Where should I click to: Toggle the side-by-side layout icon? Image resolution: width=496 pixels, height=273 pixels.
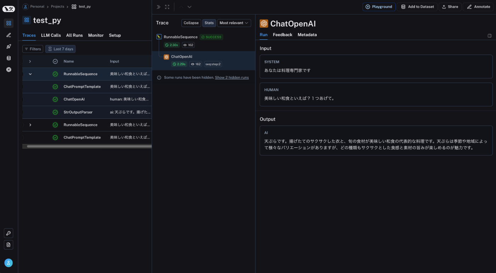click(x=490, y=35)
